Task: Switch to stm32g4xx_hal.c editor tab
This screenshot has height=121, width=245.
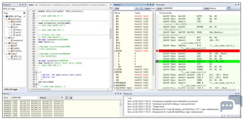Action: (45, 5)
